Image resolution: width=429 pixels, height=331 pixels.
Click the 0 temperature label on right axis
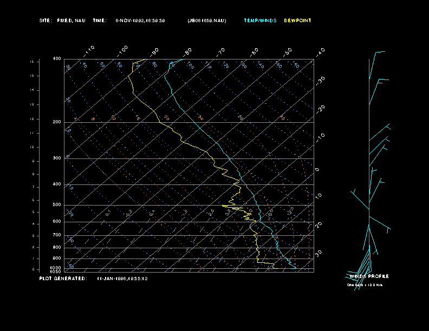coord(317,170)
